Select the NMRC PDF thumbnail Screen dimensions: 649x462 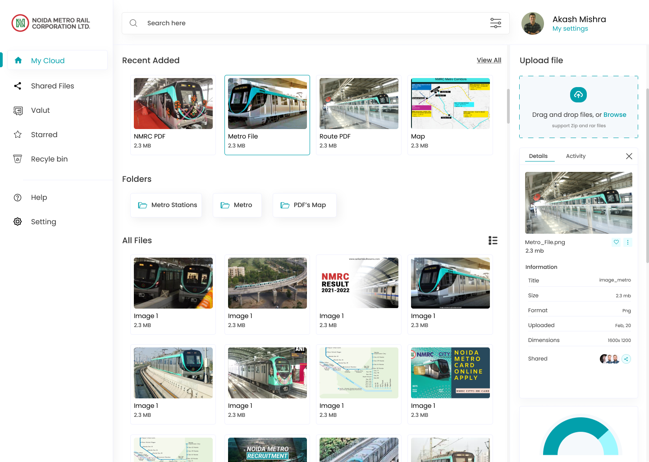tap(173, 104)
